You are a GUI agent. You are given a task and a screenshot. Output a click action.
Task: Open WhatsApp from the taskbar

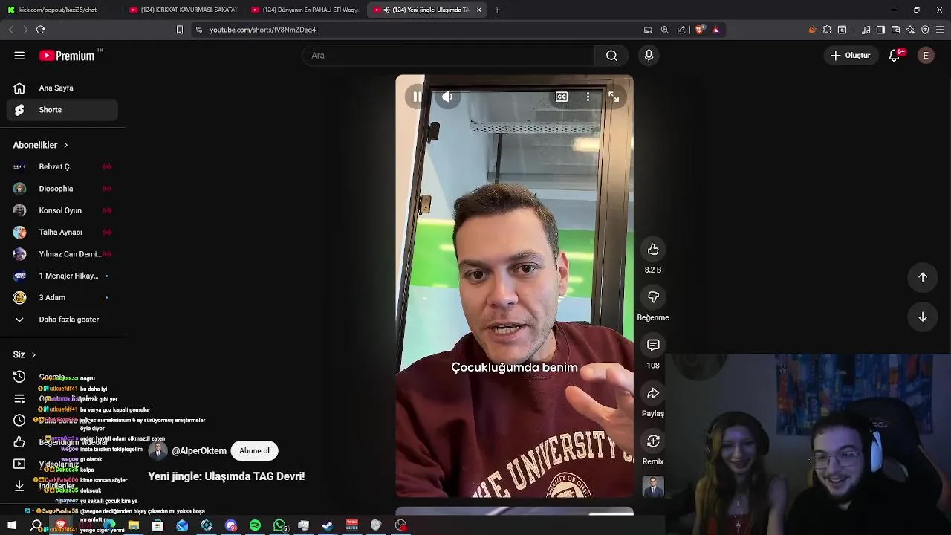[x=279, y=525]
